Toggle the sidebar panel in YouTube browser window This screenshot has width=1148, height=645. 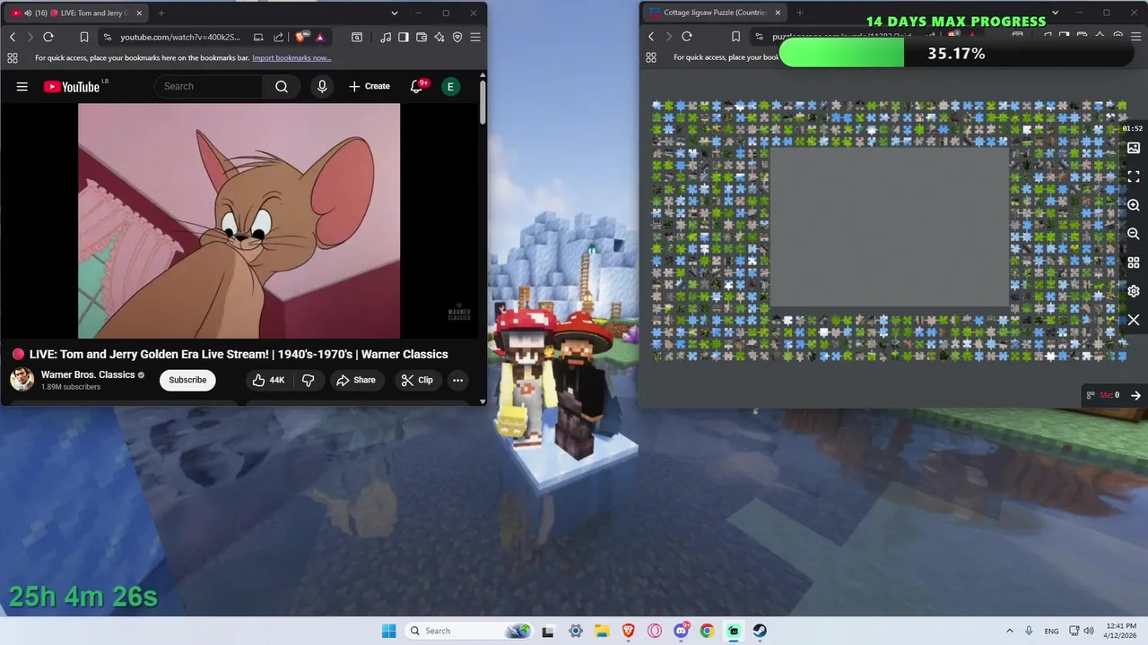coord(404,37)
